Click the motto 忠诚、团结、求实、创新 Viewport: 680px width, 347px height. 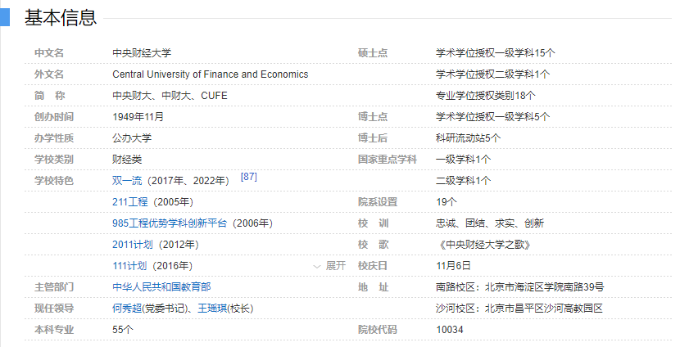click(x=489, y=223)
